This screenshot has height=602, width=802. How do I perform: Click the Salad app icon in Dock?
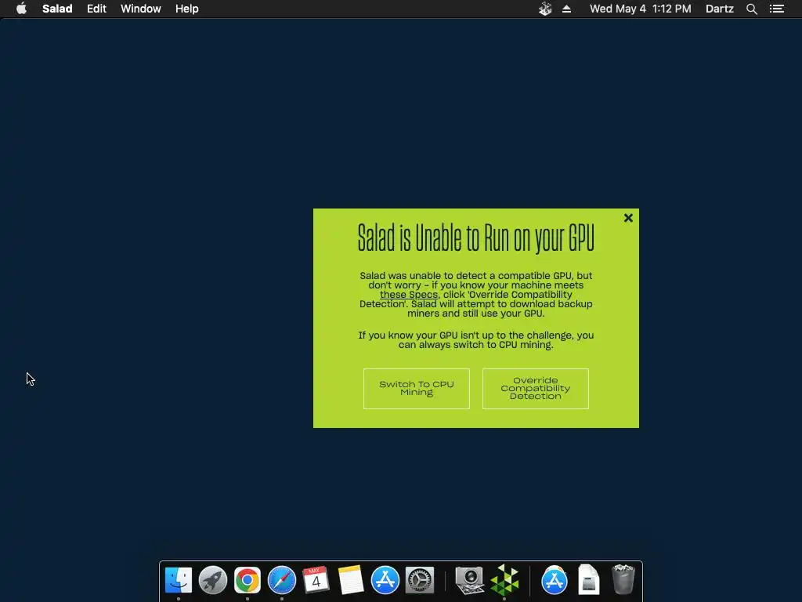pyautogui.click(x=504, y=580)
